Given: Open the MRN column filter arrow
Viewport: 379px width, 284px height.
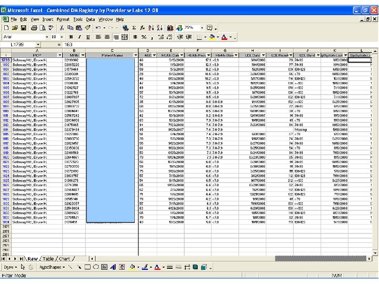Looking at the screenshot, I should pyautogui.click(x=83, y=55).
